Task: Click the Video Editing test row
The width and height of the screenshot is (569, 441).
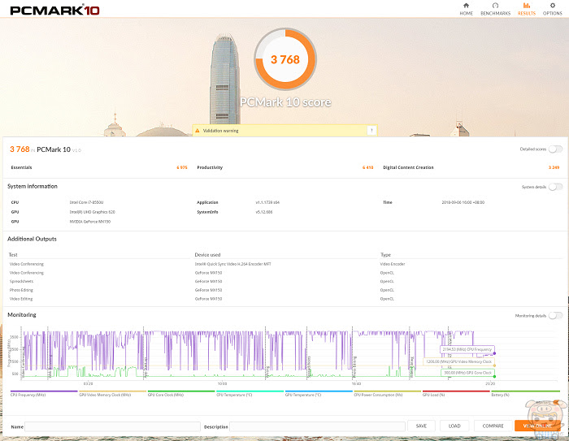Action: click(x=21, y=299)
